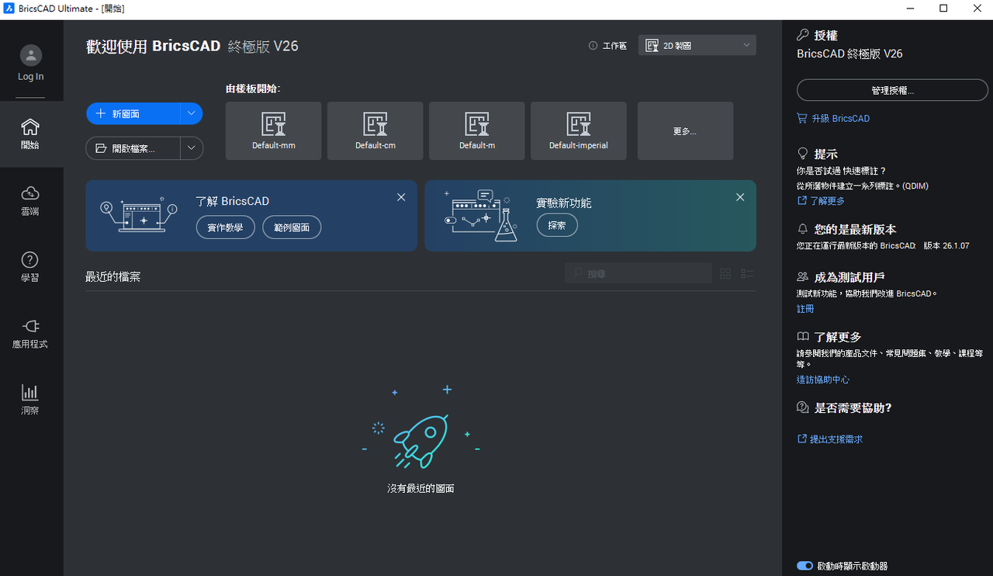The height and width of the screenshot is (576, 993).
Task: Click the 工作區 info icon
Action: [x=593, y=46]
